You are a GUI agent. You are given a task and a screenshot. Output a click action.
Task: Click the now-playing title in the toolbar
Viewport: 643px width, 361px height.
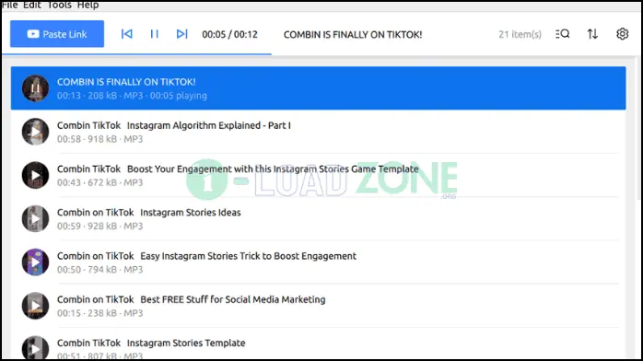coord(353,34)
